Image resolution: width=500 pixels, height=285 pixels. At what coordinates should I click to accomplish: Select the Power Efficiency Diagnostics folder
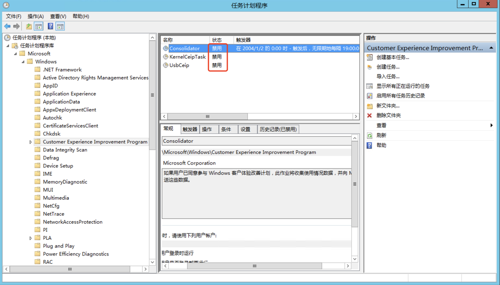click(76, 254)
